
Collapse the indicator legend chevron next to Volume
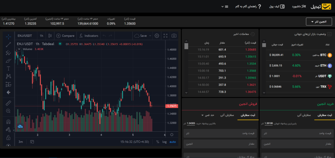pos(19,49)
